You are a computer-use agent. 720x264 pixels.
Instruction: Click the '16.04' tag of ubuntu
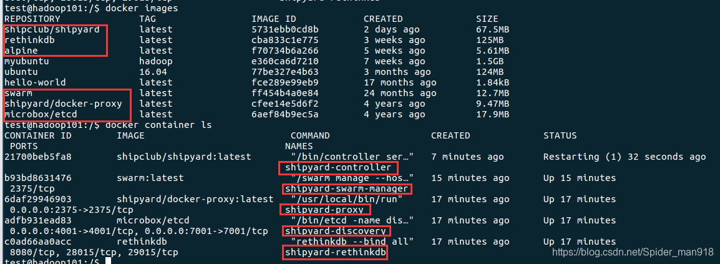pos(153,72)
